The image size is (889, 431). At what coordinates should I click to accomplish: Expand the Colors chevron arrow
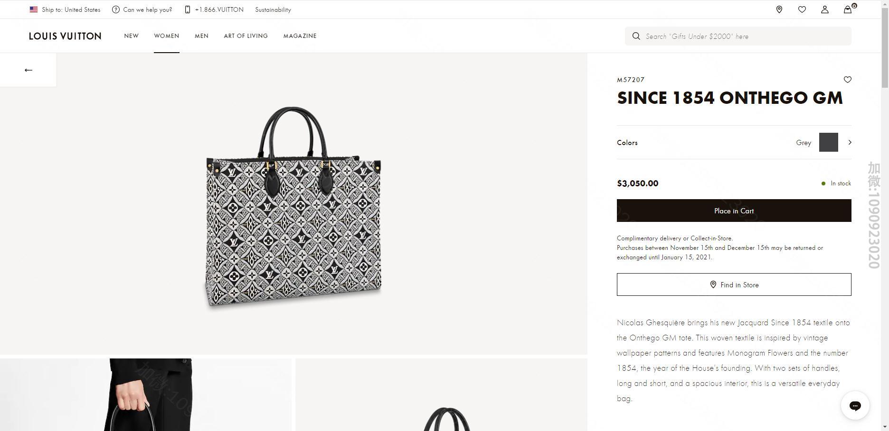(850, 142)
